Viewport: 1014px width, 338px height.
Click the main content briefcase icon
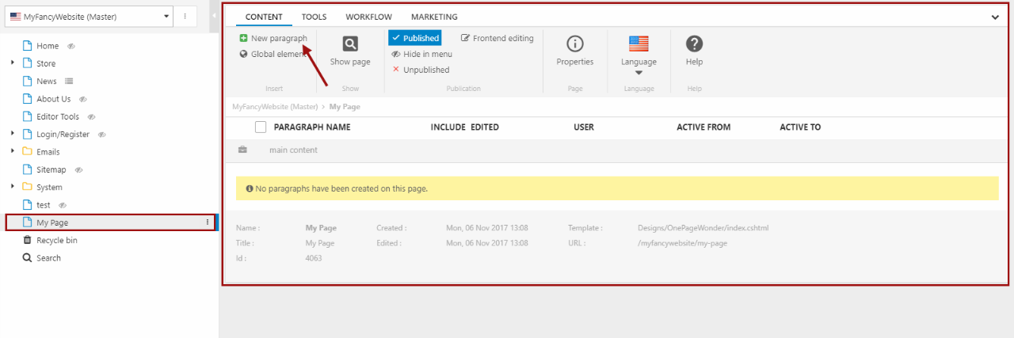pyautogui.click(x=242, y=150)
